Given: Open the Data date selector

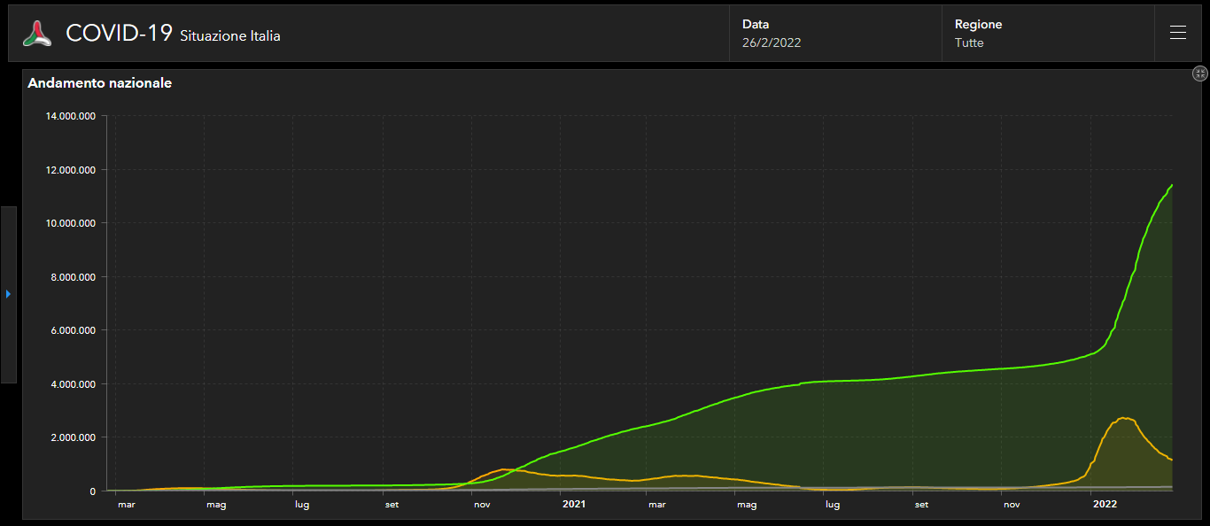Looking at the screenshot, I should pos(834,34).
